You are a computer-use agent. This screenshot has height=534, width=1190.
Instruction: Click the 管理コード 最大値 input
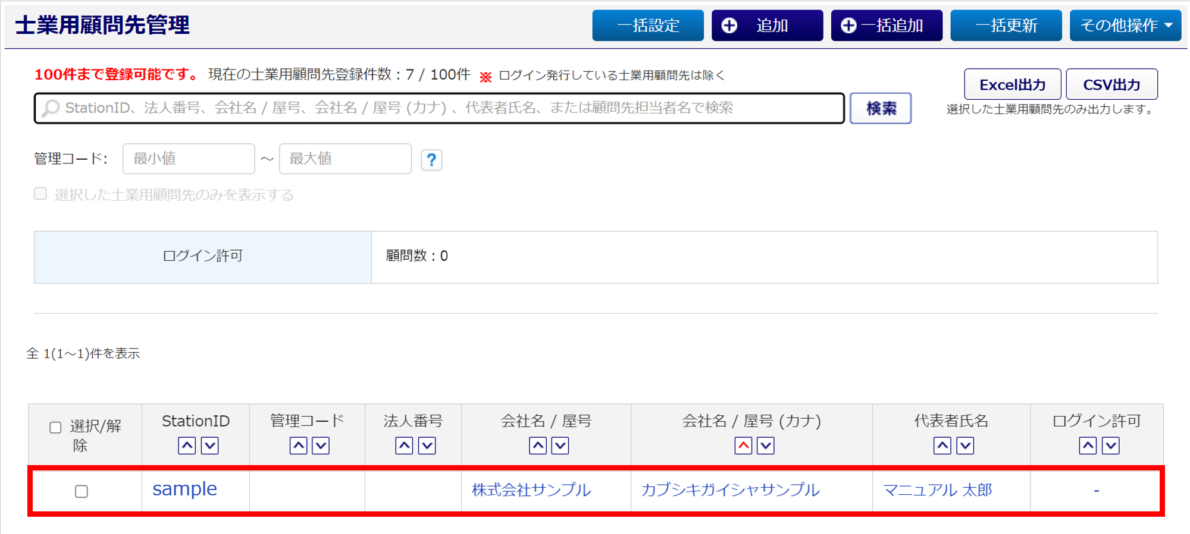[345, 159]
